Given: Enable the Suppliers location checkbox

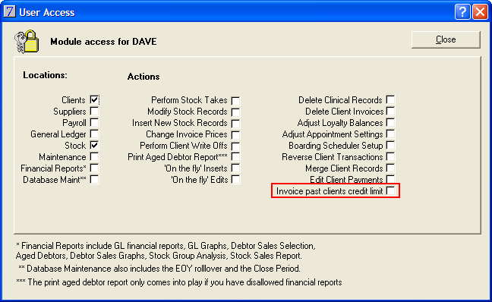Looking at the screenshot, I should click(x=94, y=111).
